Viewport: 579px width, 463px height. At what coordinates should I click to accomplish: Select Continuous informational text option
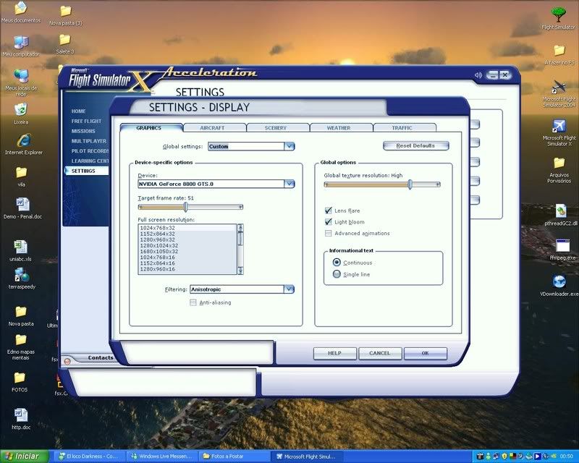[x=337, y=262]
